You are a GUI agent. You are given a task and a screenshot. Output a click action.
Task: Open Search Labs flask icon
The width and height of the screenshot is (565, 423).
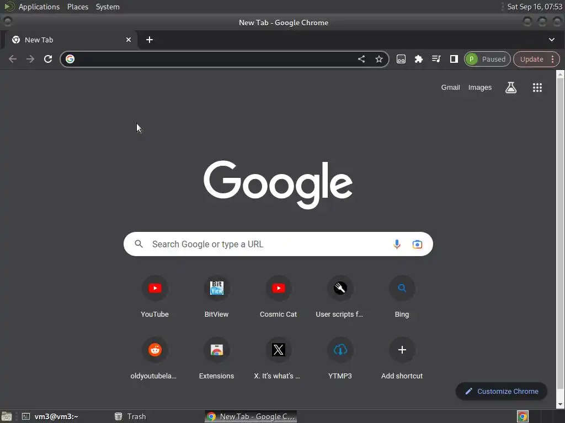510,88
